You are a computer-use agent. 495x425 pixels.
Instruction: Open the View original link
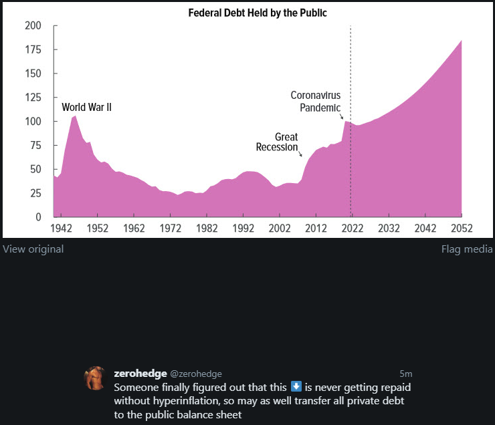[x=33, y=249]
